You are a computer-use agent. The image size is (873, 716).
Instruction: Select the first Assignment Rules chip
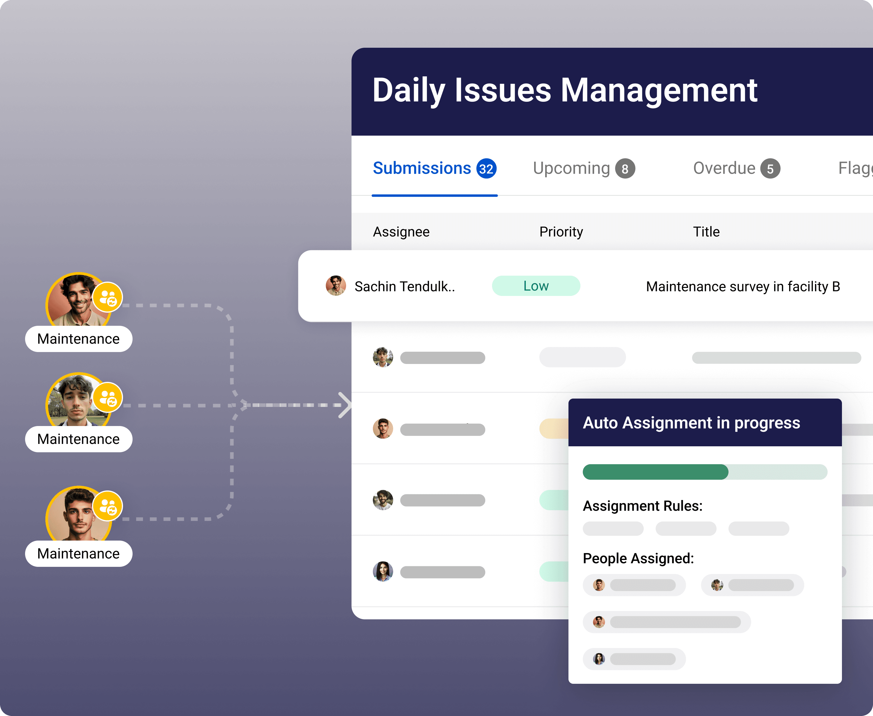pos(613,528)
